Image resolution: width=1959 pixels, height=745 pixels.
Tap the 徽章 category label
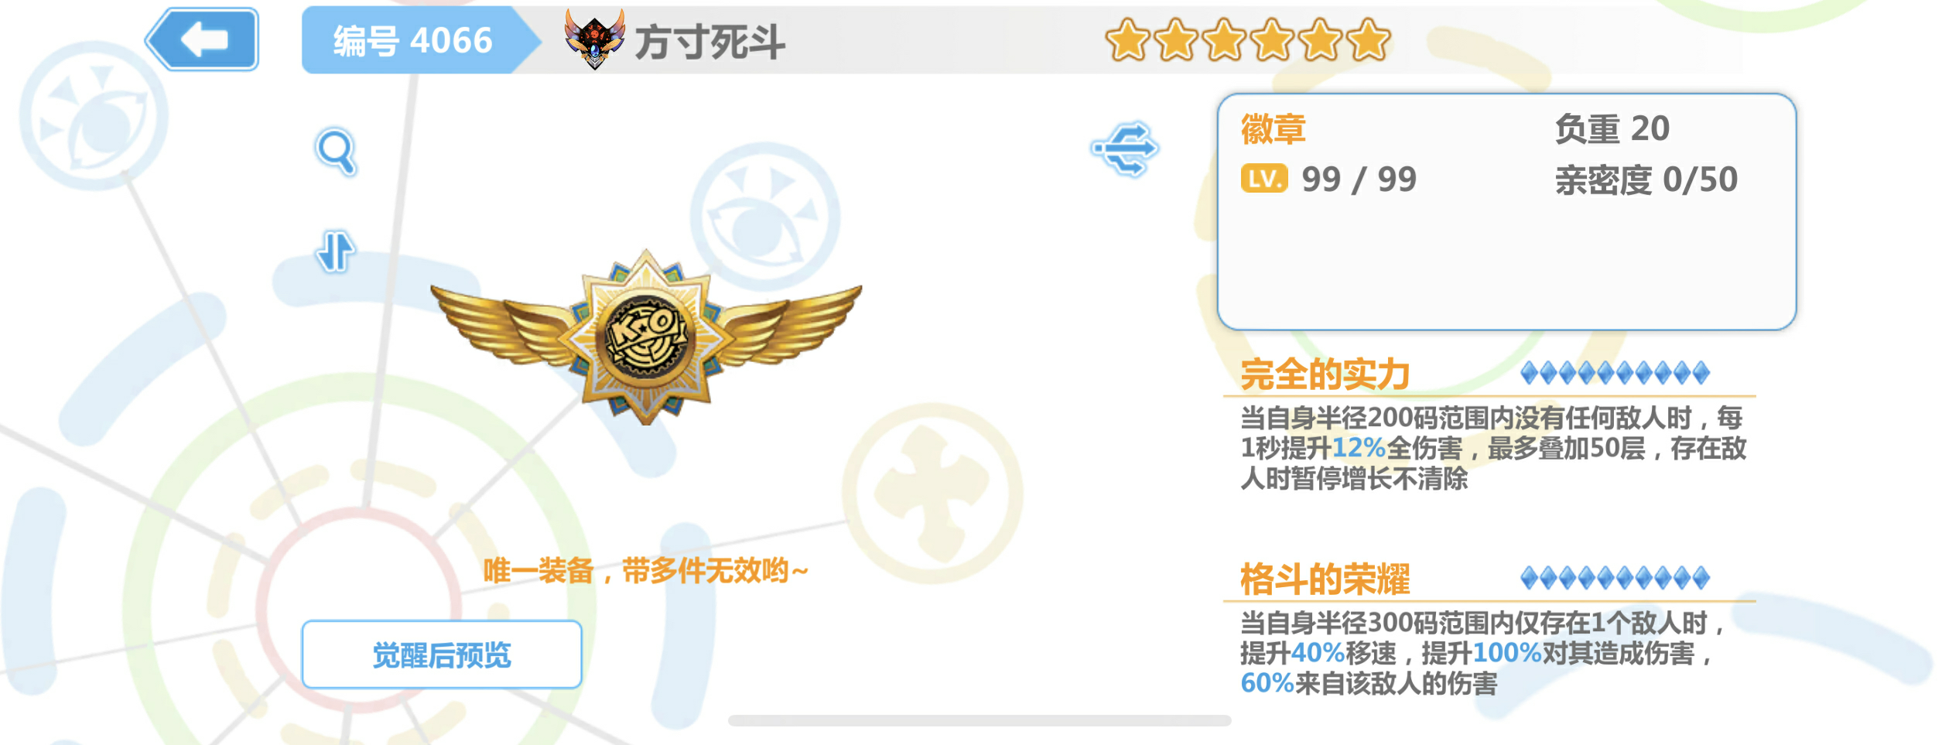pos(1274,128)
